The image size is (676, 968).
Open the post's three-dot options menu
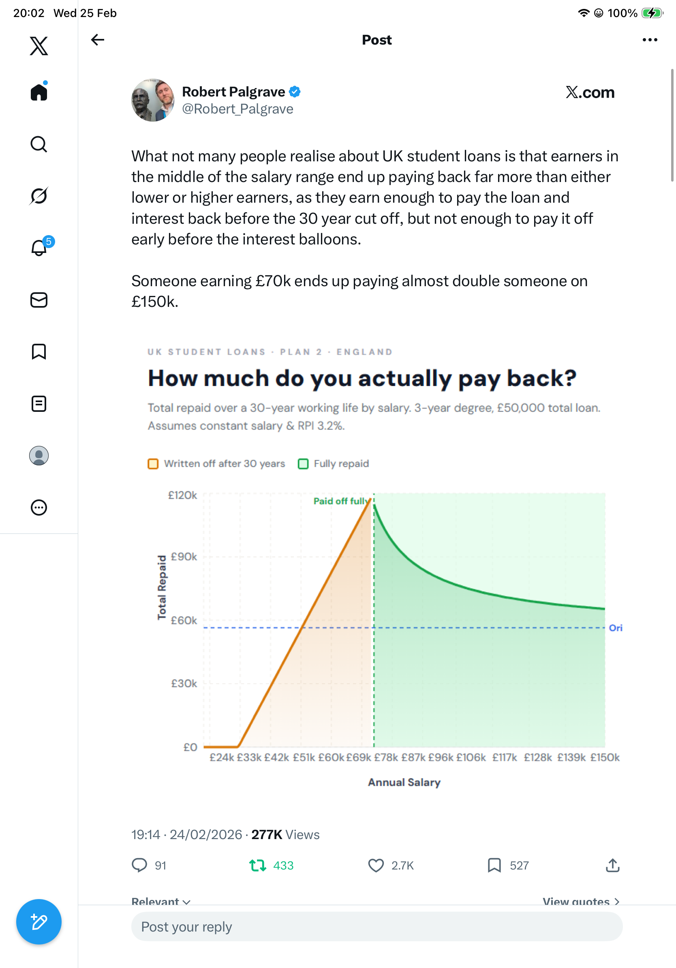pos(649,40)
